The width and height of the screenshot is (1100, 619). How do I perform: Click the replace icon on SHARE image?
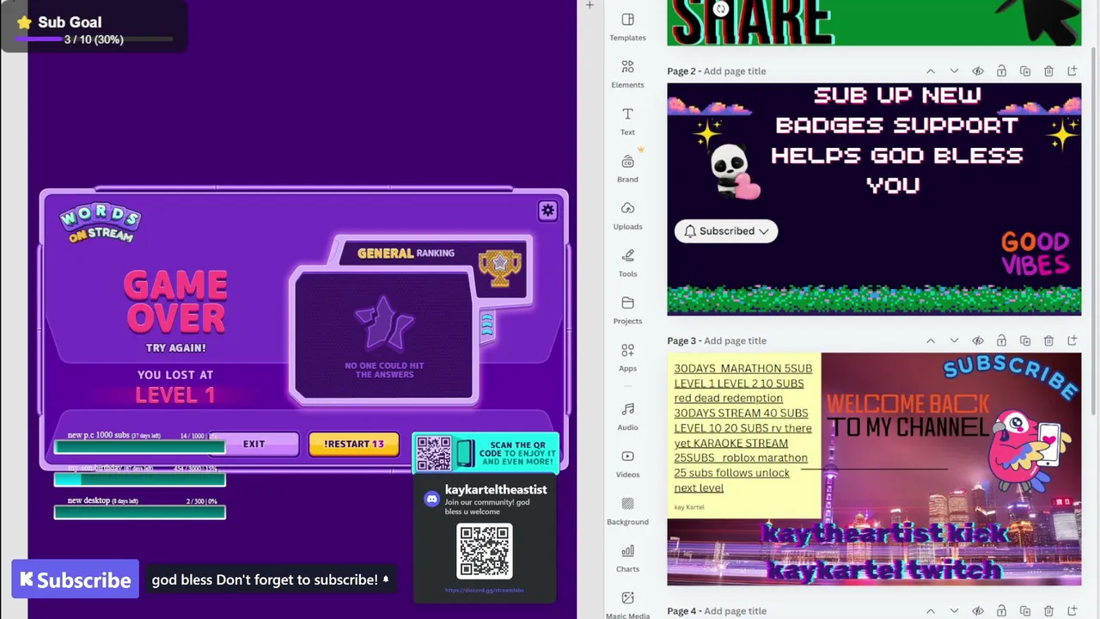pos(721,9)
